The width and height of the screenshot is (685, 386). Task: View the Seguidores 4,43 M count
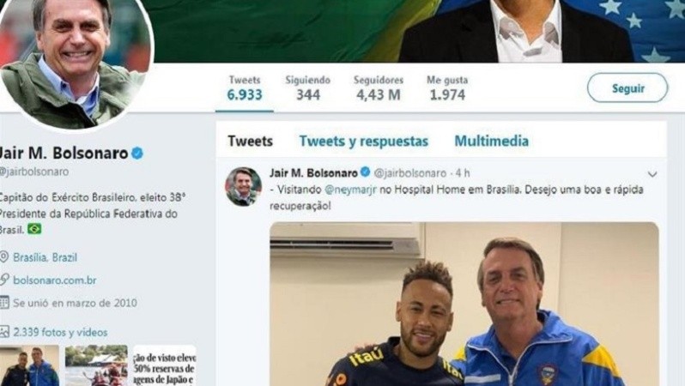tap(379, 88)
